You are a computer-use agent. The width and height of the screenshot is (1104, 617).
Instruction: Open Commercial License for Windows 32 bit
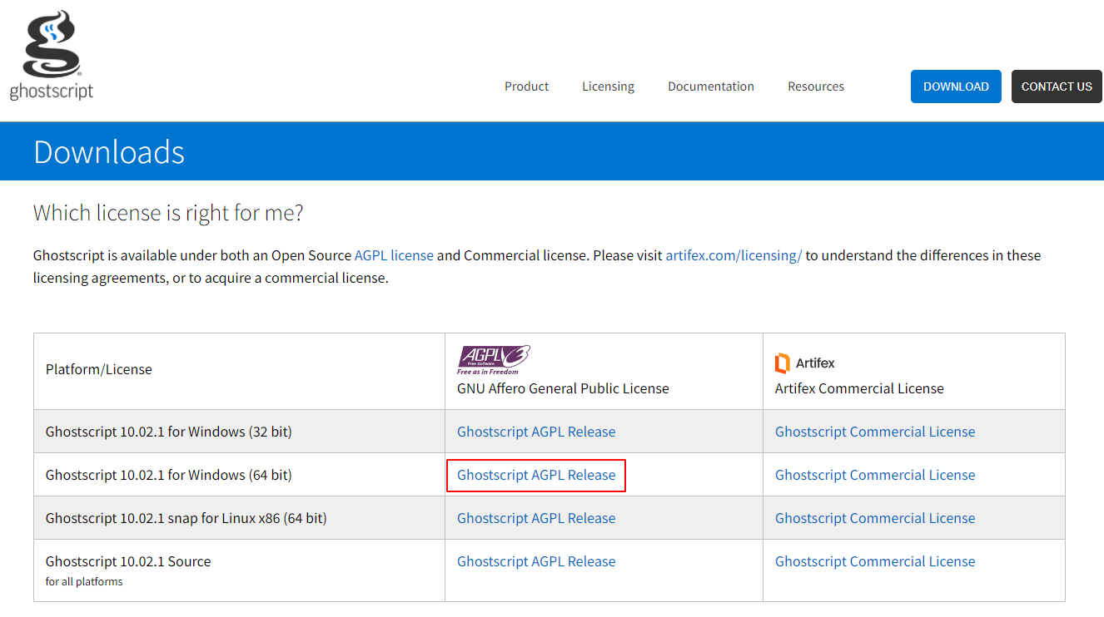tap(874, 432)
